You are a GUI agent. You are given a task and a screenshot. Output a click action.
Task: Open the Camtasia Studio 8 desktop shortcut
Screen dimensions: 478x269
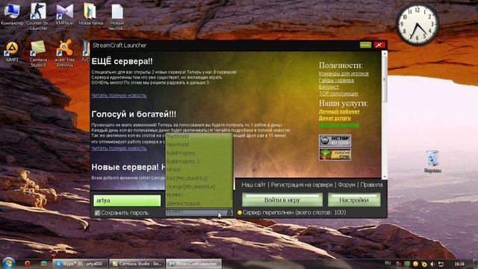tap(38, 53)
